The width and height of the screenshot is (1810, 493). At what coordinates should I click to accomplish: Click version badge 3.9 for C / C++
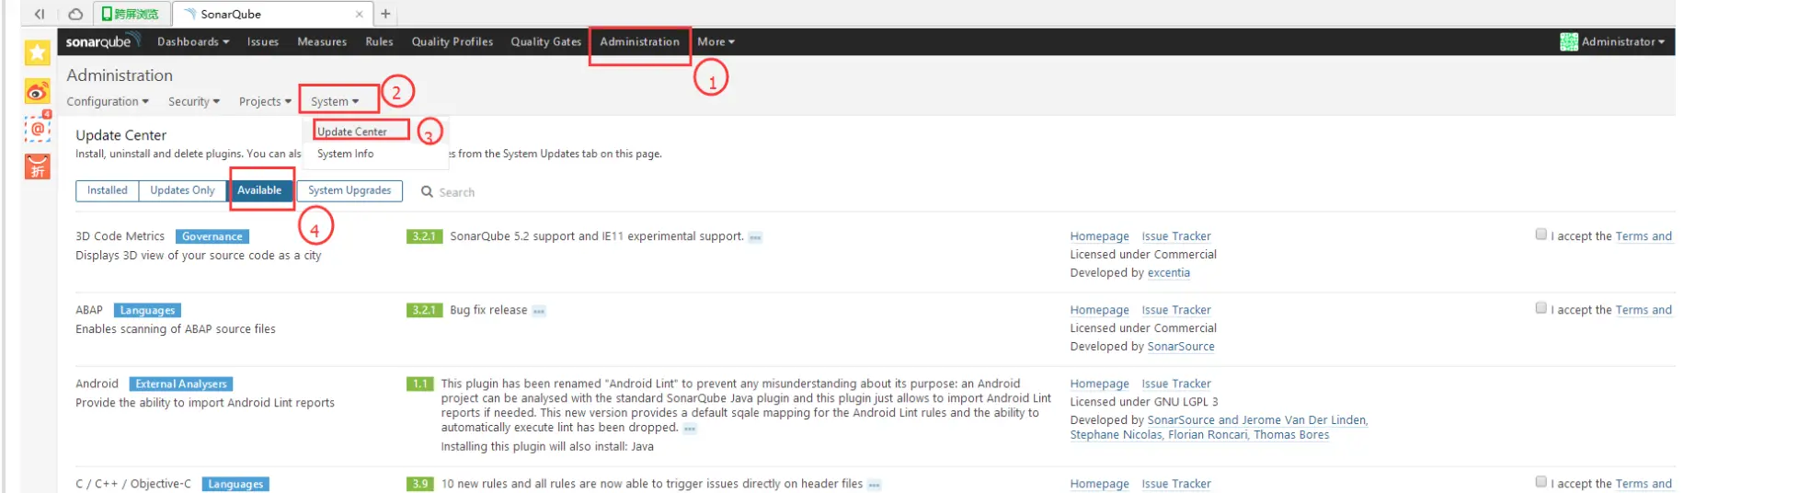click(419, 484)
